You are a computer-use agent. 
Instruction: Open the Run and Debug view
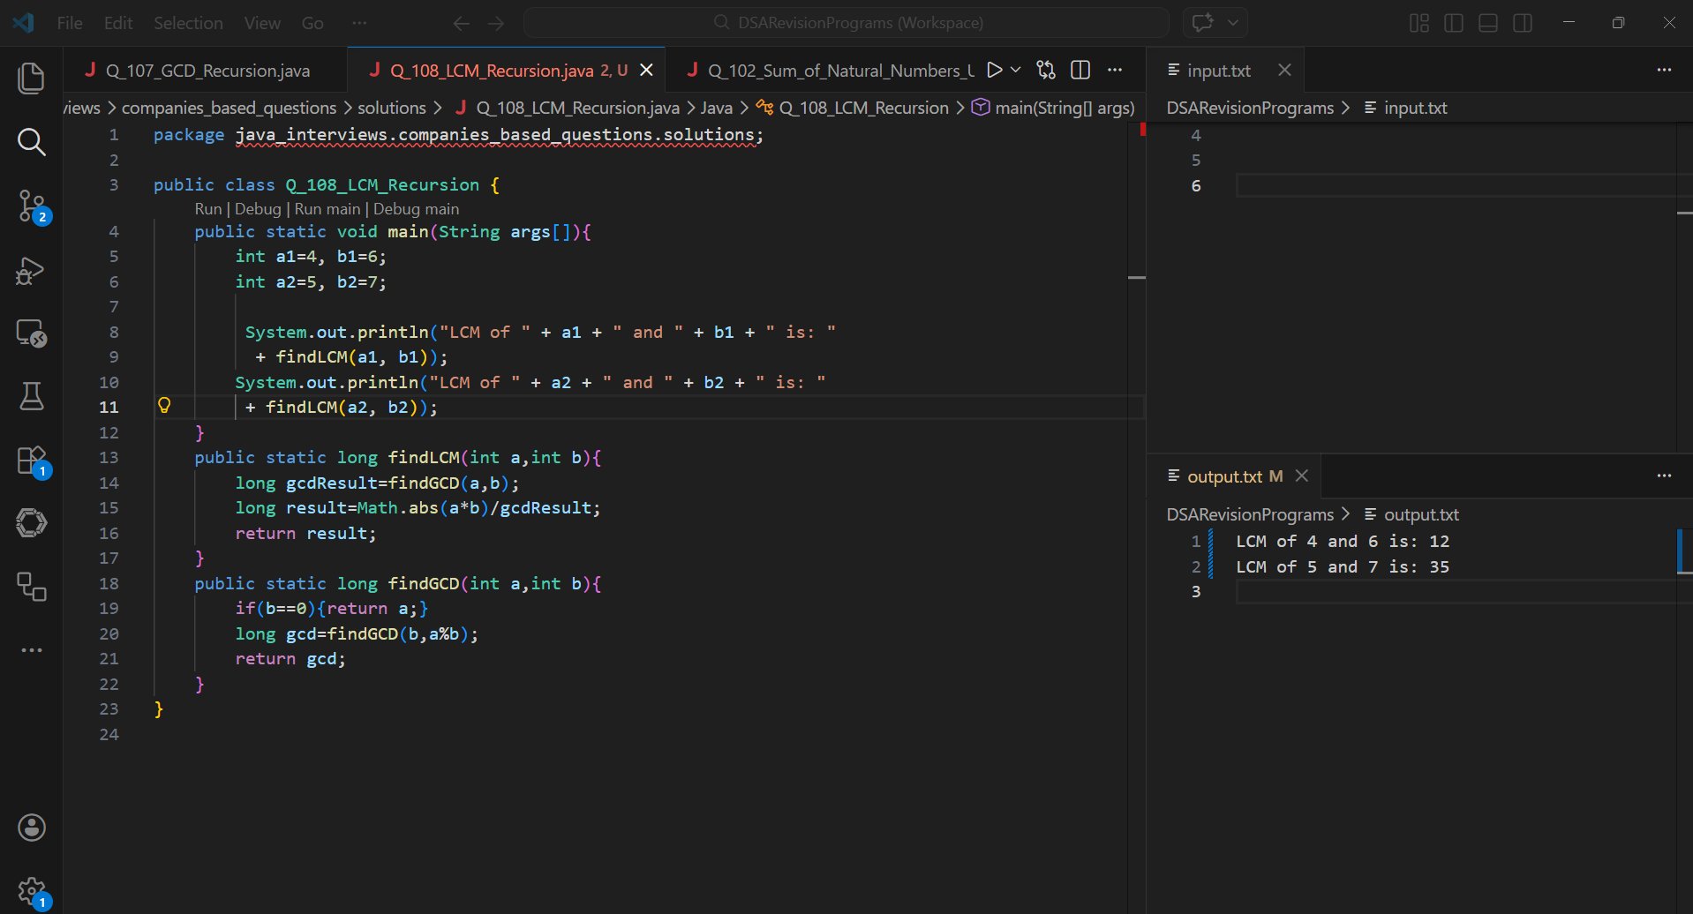31,271
